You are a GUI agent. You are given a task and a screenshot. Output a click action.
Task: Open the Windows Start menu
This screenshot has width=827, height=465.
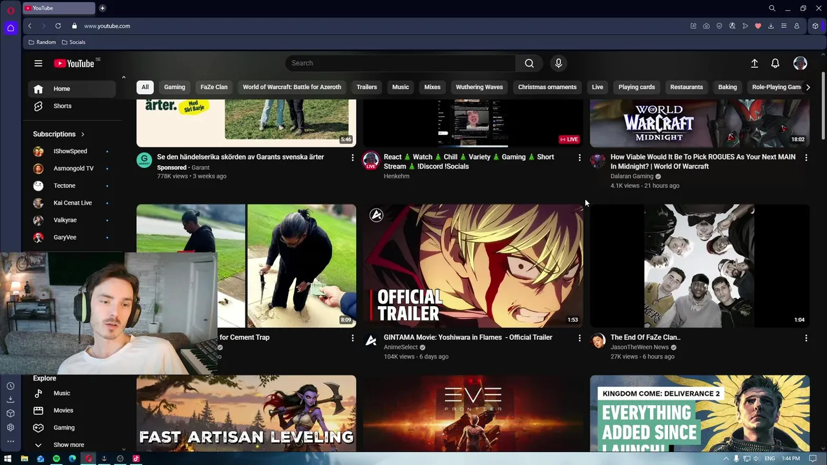pyautogui.click(x=8, y=459)
